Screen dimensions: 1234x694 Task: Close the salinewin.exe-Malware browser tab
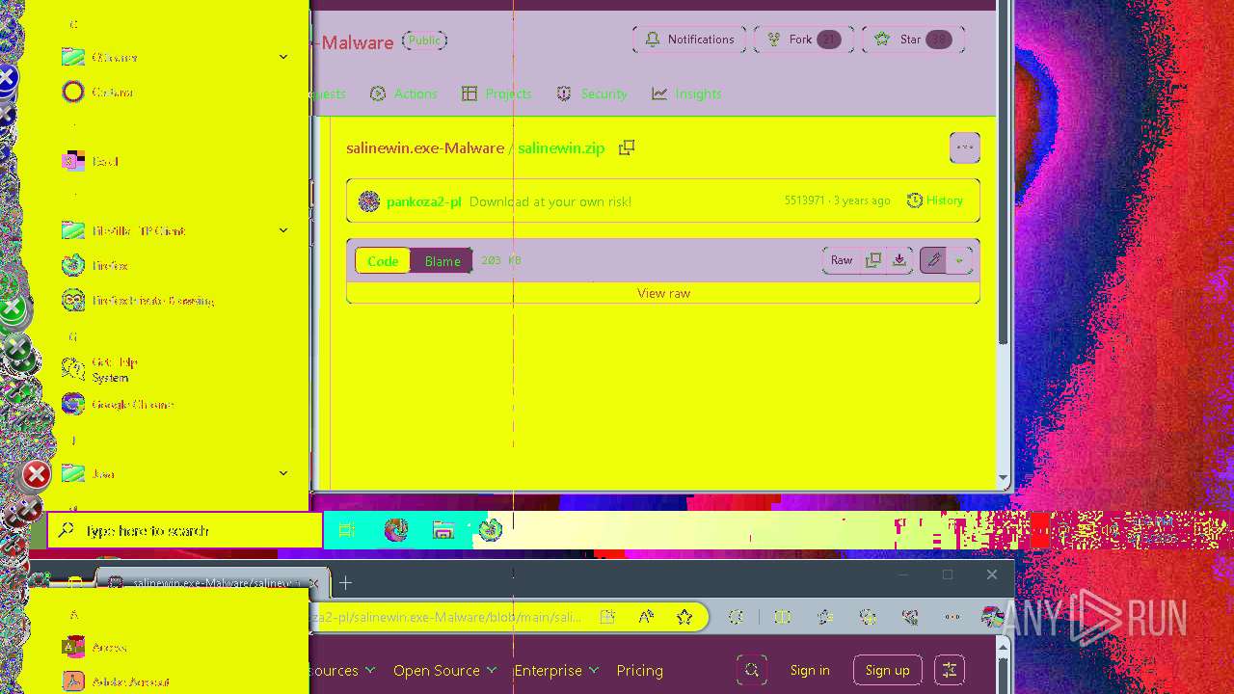point(315,582)
